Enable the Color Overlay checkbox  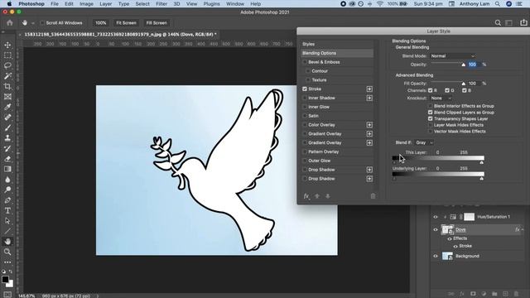click(305, 125)
